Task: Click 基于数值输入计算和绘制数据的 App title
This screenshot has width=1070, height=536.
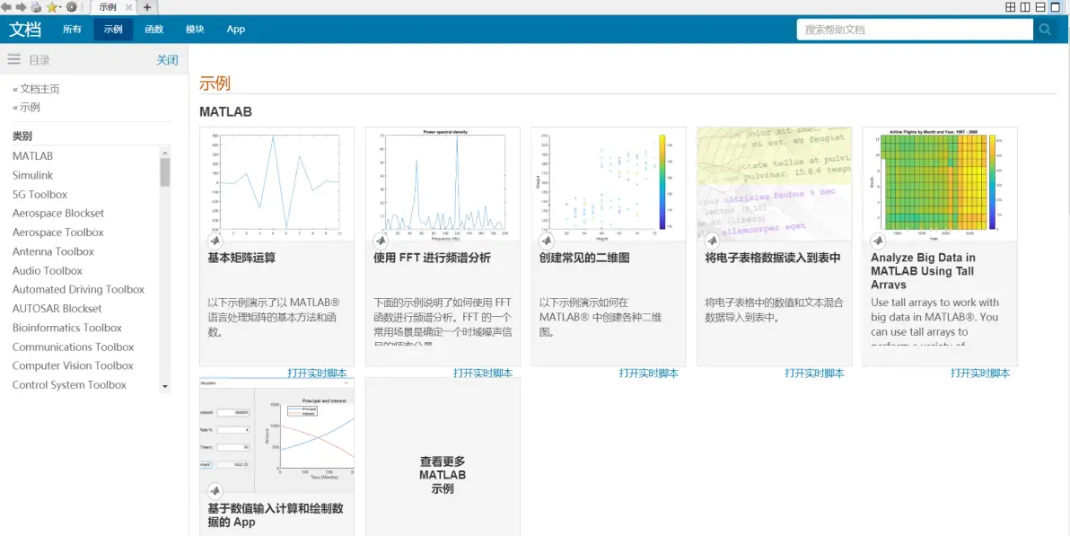Action: pyautogui.click(x=275, y=515)
